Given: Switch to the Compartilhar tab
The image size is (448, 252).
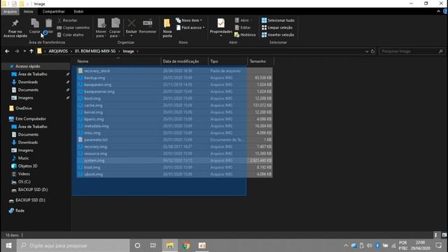Looking at the screenshot, I should 53,11.
